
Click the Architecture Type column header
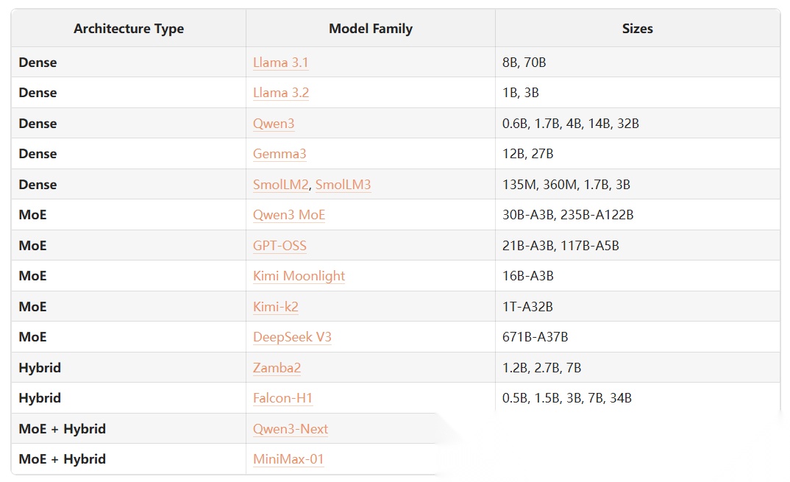click(x=129, y=29)
